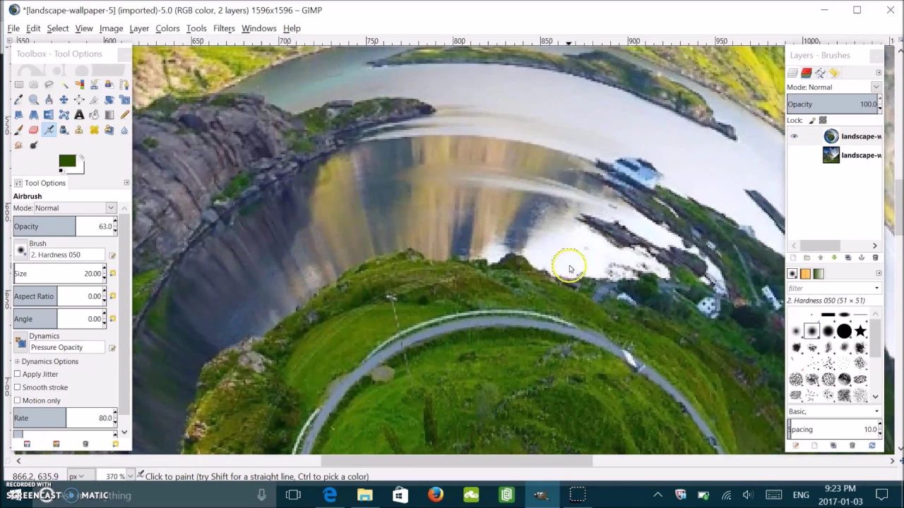
Task: Open the brush filter dropdown arrow
Action: click(877, 288)
